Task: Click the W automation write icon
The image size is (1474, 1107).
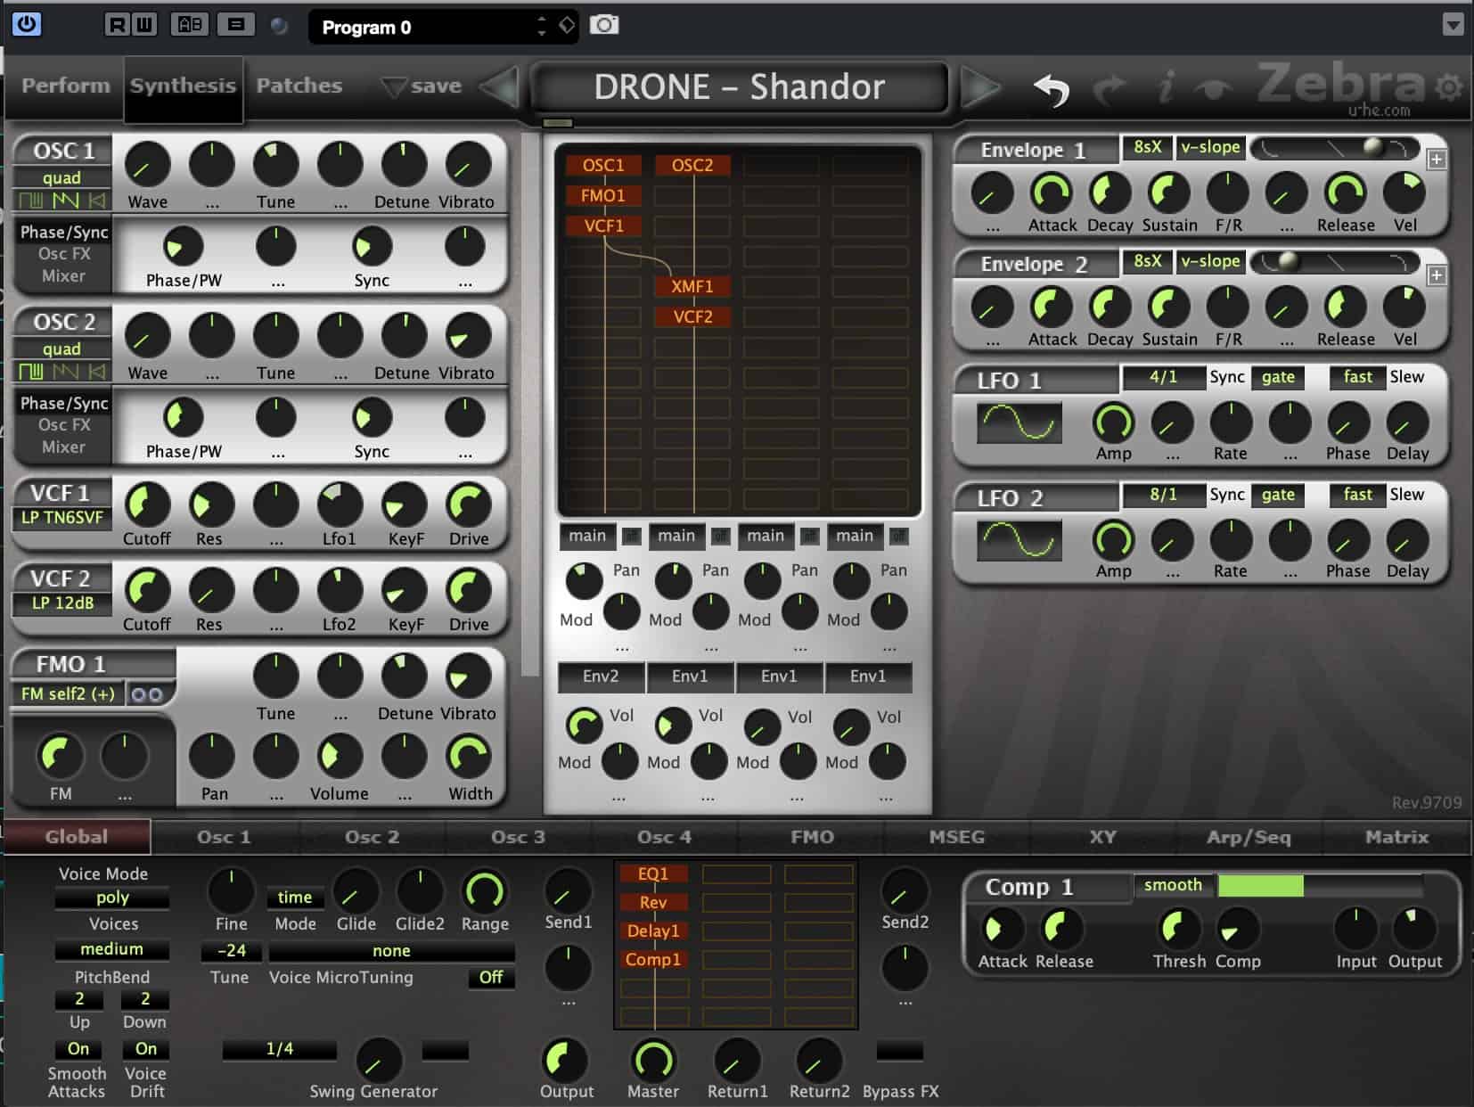Action: (x=143, y=25)
